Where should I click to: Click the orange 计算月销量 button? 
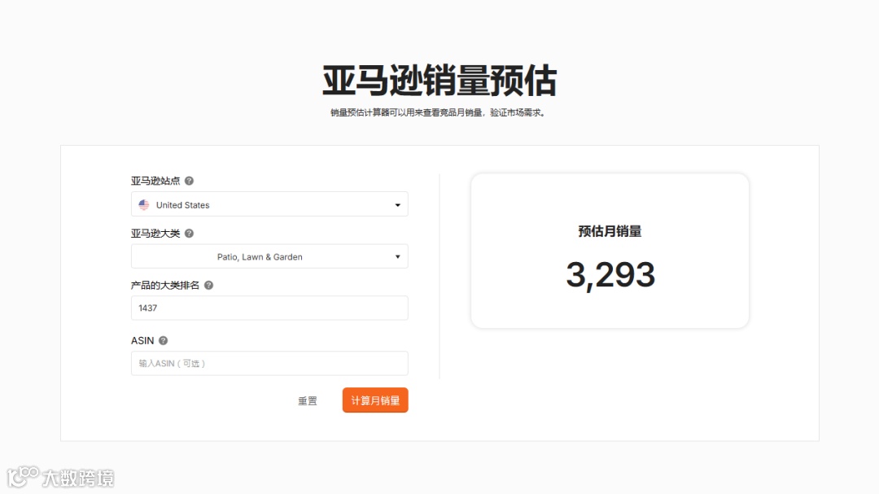coord(375,400)
